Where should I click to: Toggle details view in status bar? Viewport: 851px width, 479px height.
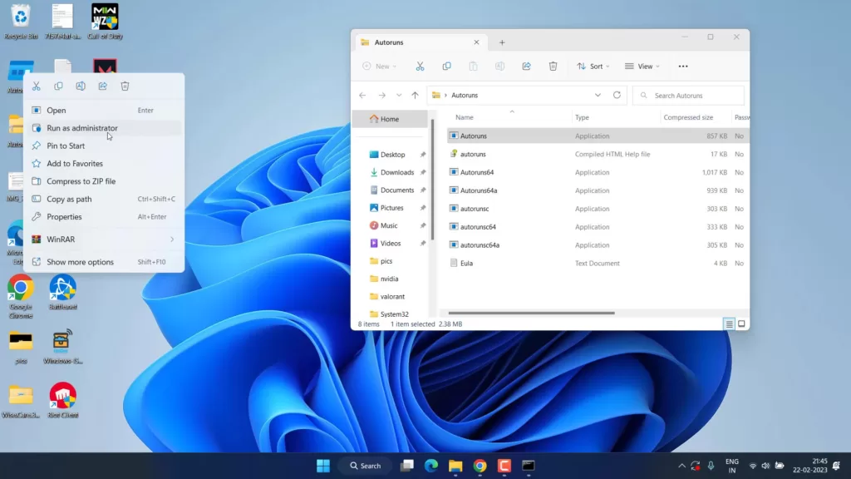click(x=728, y=323)
